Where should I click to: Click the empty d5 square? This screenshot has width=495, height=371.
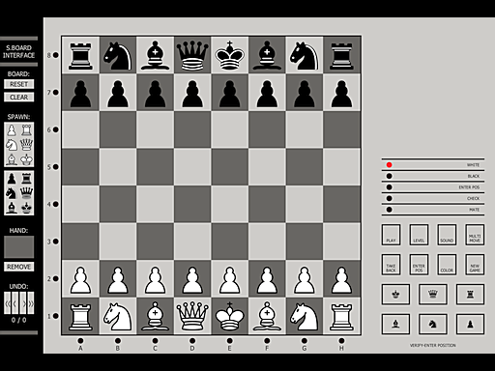coord(192,167)
